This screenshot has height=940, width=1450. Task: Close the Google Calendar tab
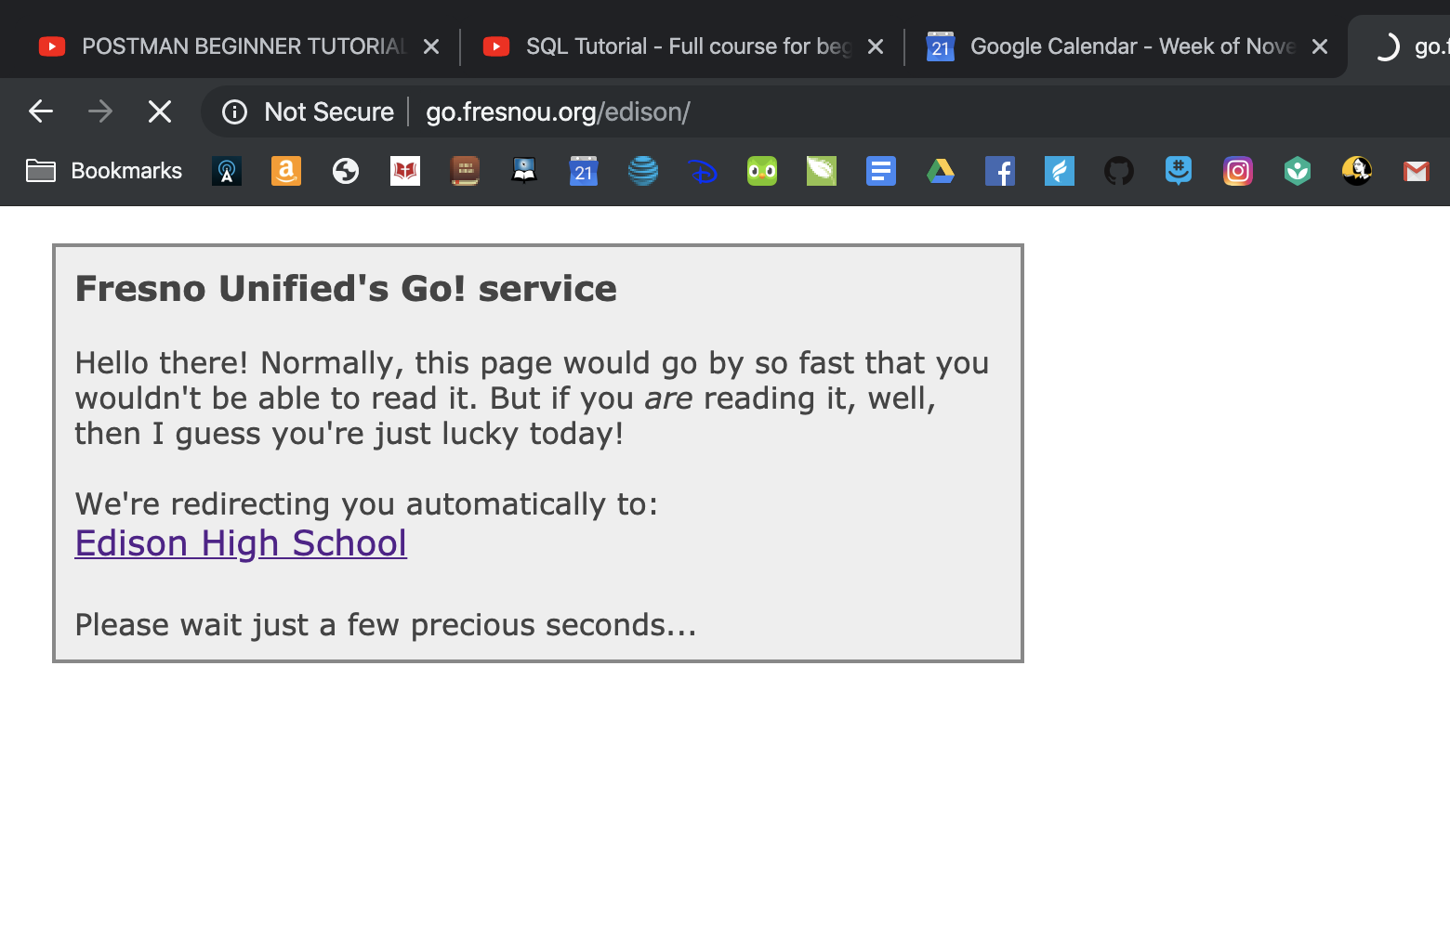[x=1319, y=46]
